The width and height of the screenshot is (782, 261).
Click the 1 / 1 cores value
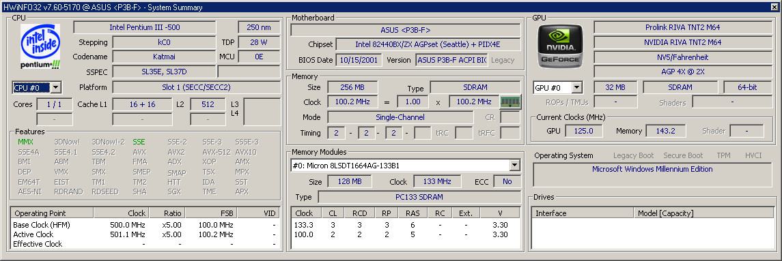[x=55, y=104]
